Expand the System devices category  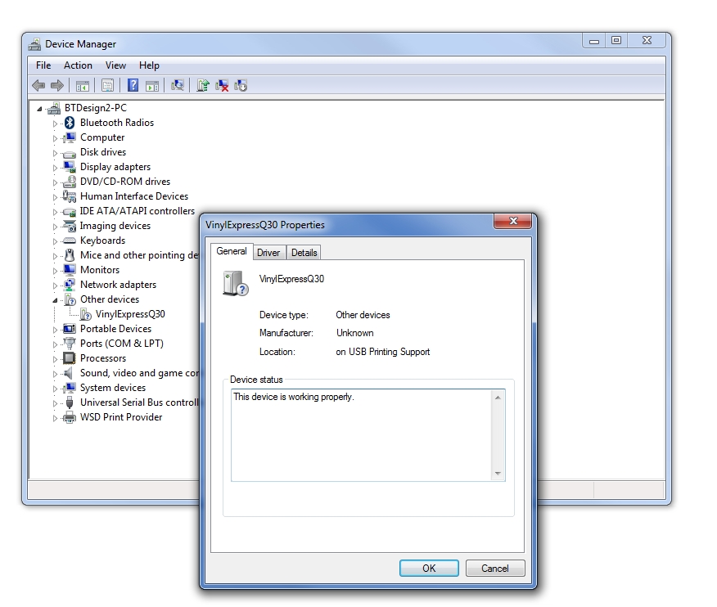point(56,389)
